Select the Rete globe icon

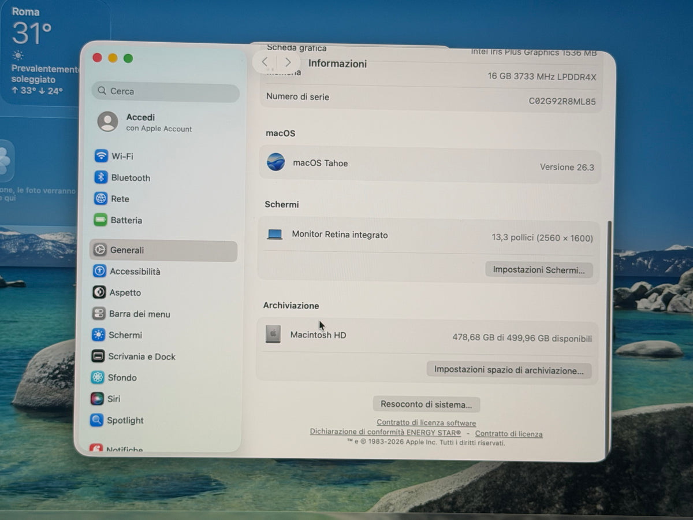click(x=101, y=199)
